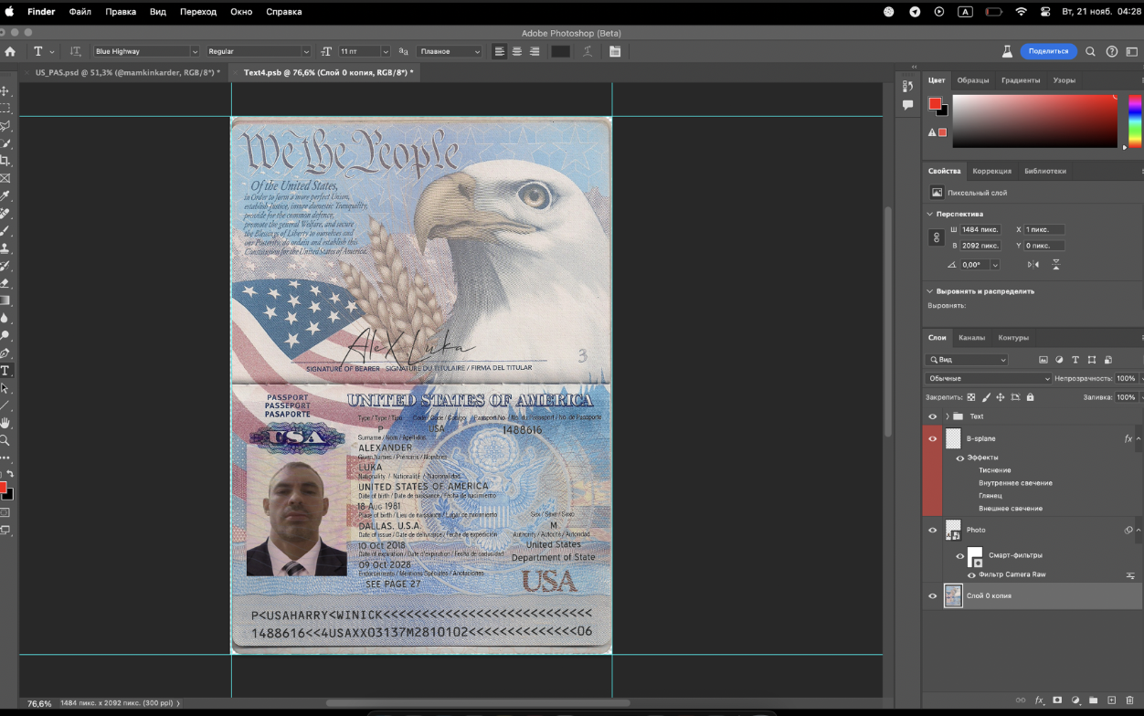1144x716 pixels.
Task: Toggle lock all padlock icon
Action: point(1030,397)
